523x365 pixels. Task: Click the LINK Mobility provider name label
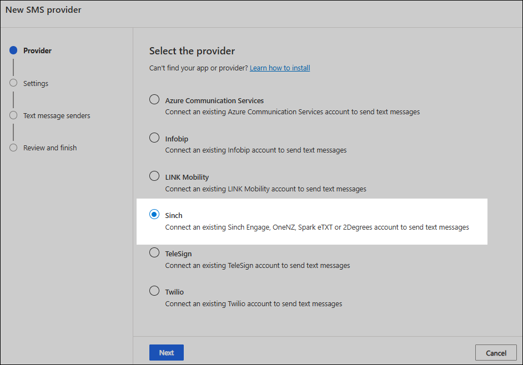coord(187,178)
